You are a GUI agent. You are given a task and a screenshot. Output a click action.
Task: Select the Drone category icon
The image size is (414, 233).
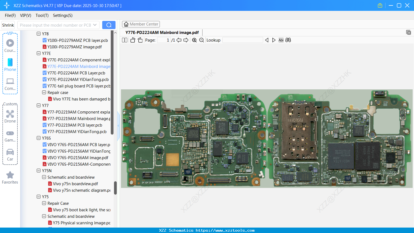click(10, 114)
